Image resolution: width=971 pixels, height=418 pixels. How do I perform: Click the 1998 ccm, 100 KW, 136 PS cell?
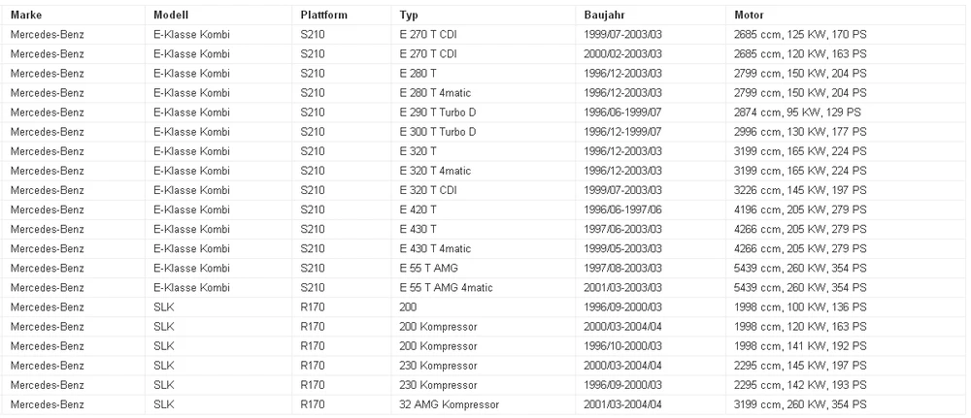click(846, 307)
